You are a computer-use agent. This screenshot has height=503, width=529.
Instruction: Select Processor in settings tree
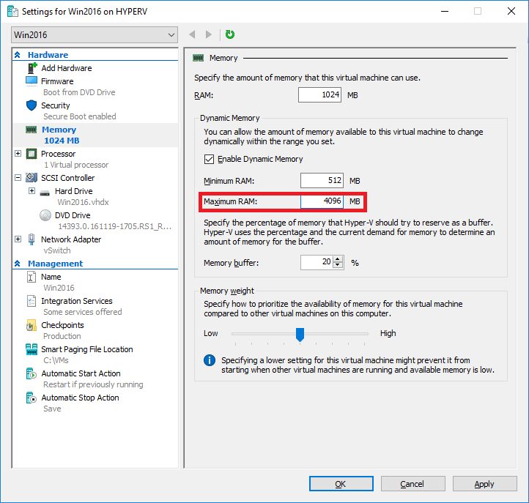pos(59,154)
